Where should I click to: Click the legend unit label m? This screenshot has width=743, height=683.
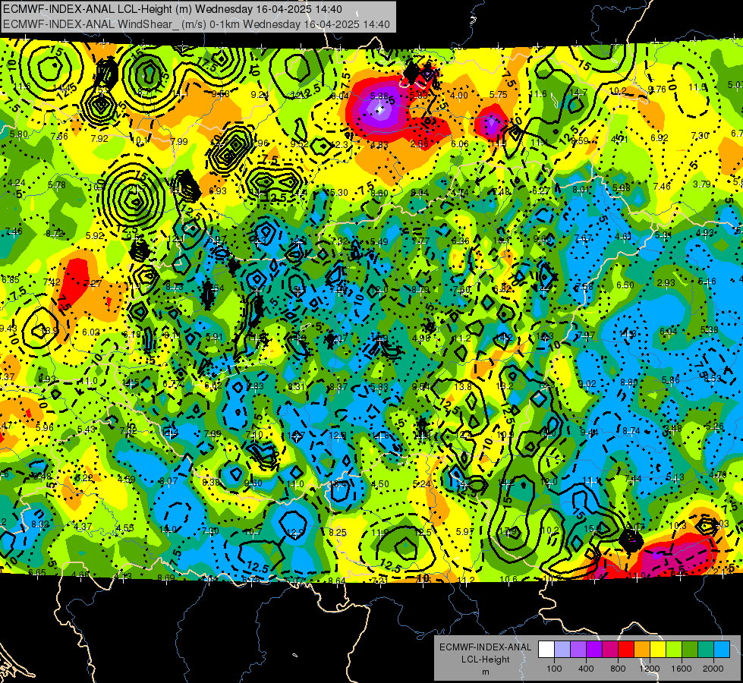pos(486,672)
